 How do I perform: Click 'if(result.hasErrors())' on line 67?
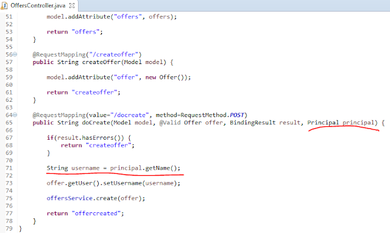[85, 138]
